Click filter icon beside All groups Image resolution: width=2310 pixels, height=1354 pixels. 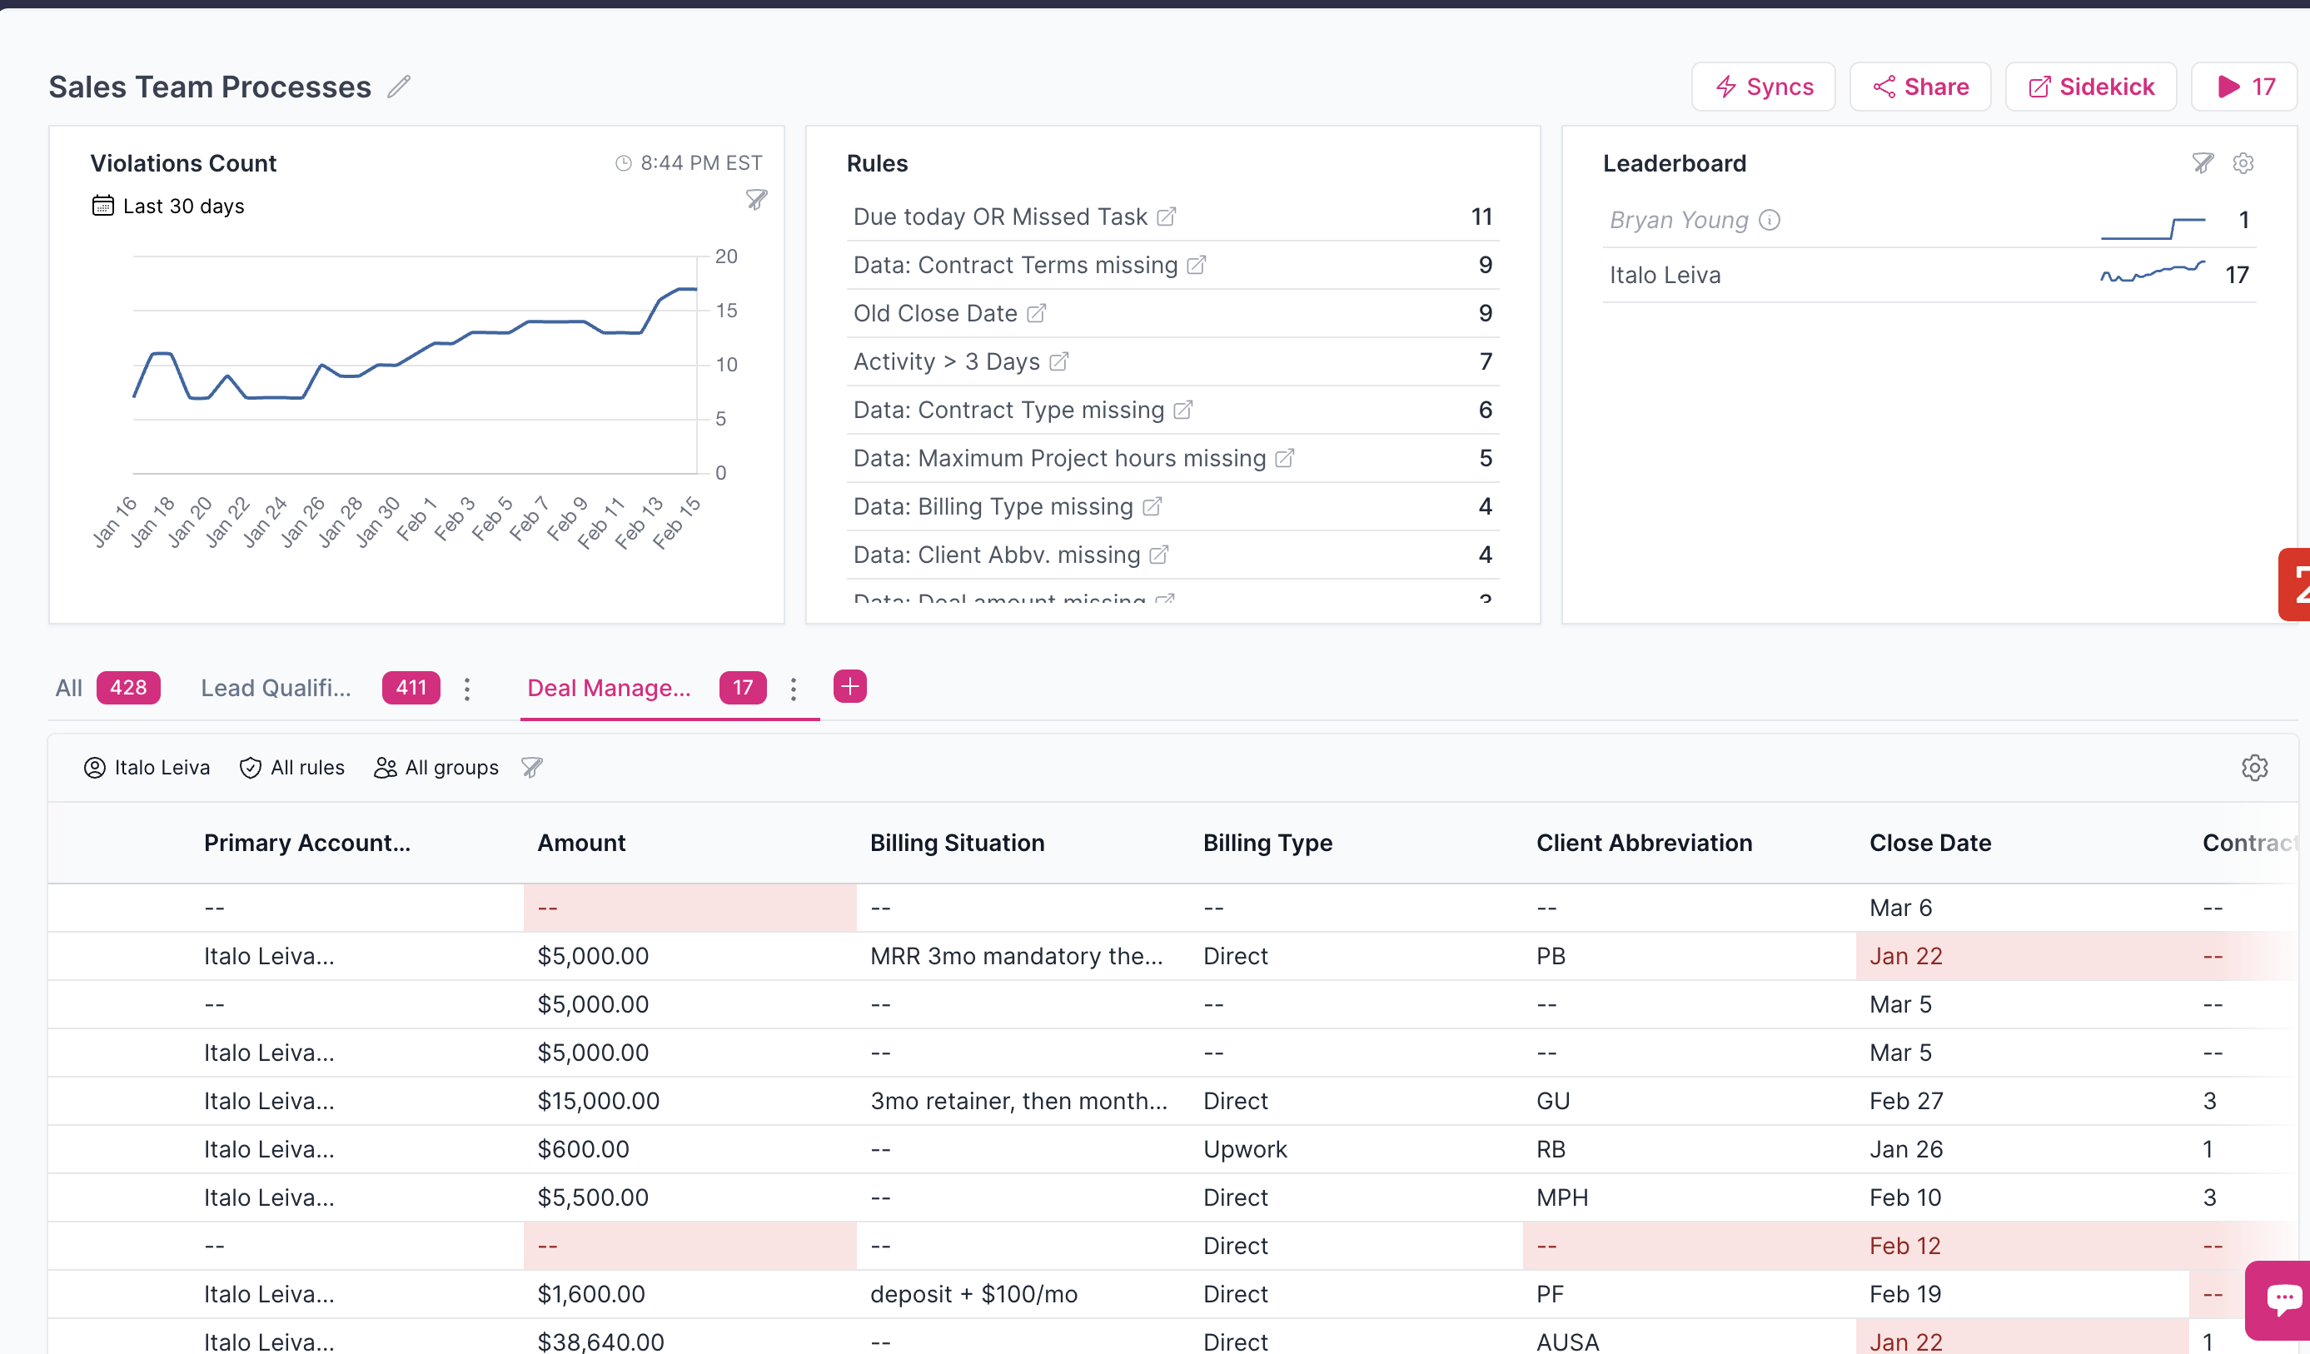click(531, 767)
